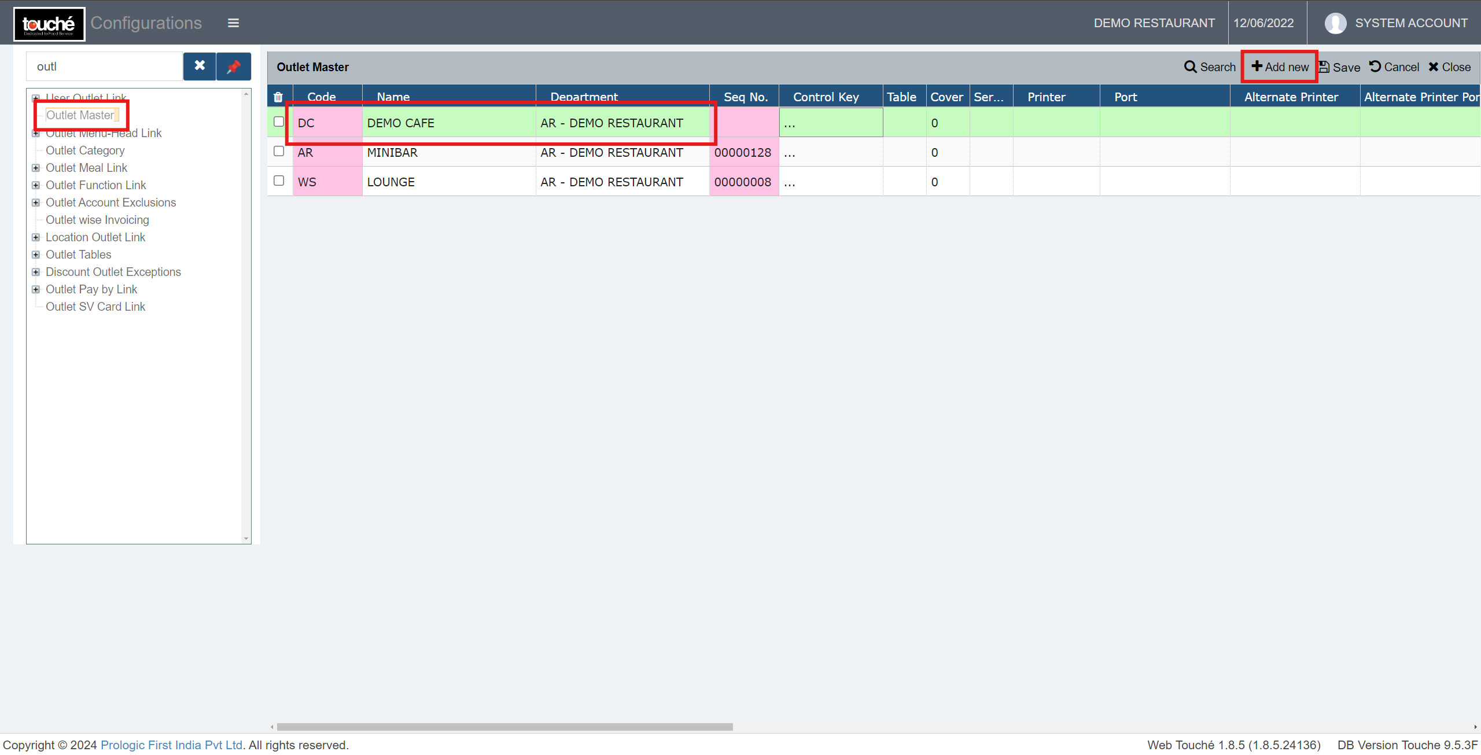Image resolution: width=1481 pixels, height=755 pixels.
Task: Click the Save disk icon button
Action: click(1339, 67)
